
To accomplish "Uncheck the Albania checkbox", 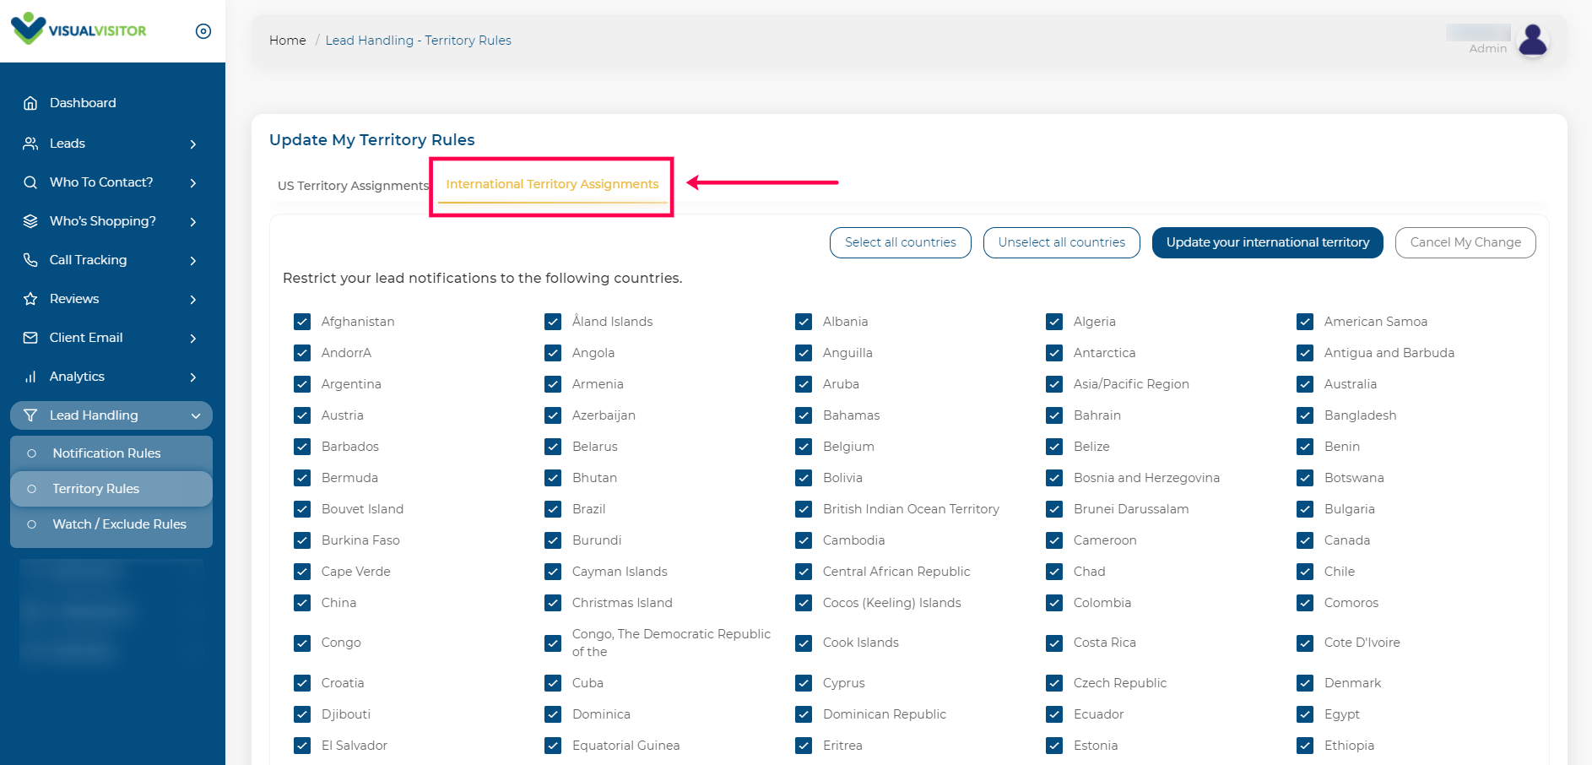I will coord(804,322).
